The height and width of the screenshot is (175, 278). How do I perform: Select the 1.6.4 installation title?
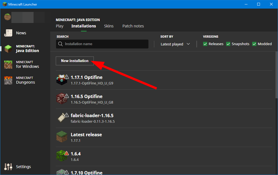76,154
